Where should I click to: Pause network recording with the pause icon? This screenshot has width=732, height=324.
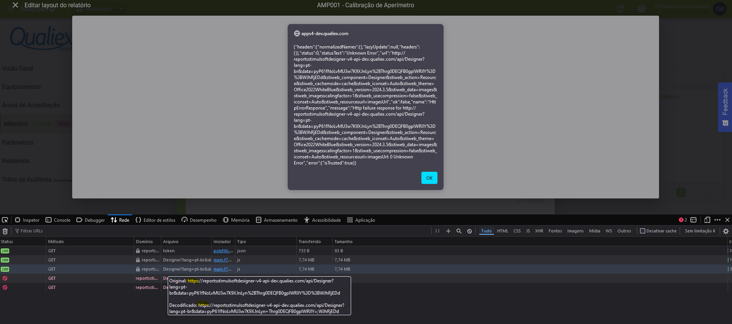tap(437, 231)
